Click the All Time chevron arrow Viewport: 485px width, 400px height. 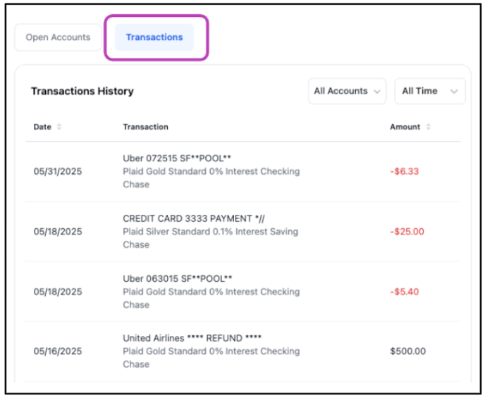[454, 92]
